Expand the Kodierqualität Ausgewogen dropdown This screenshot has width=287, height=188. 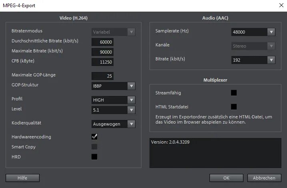coord(113,124)
